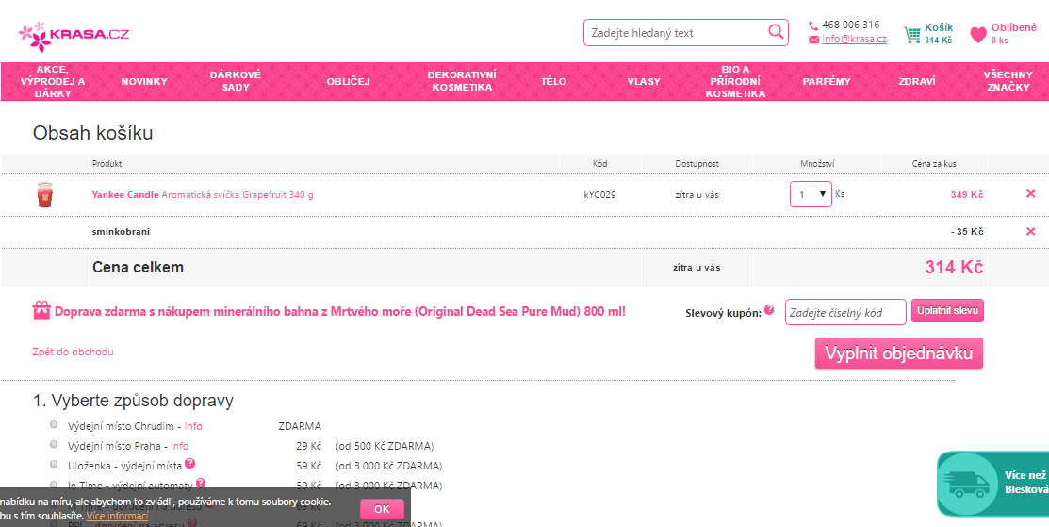Remove the sminkobrani discount row
Viewport: 1049px width, 527px height.
pos(1030,232)
